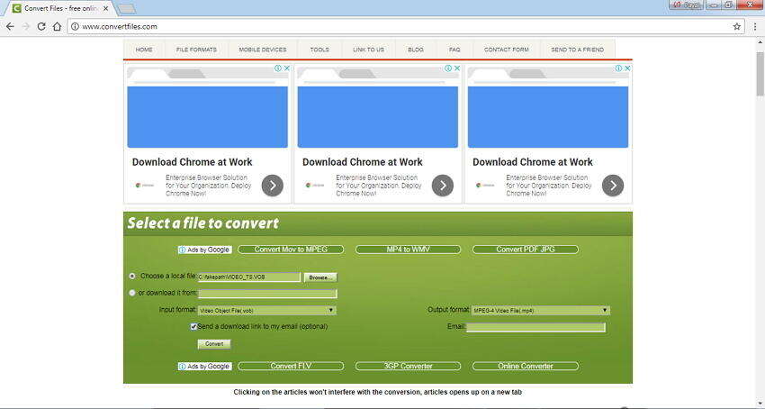
Task: Click the address bar URL www.convertfiles.com
Action: coord(120,26)
